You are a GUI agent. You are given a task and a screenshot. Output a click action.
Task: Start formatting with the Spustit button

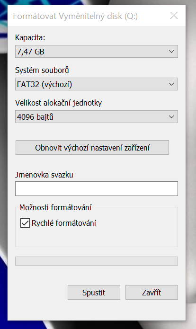click(x=94, y=292)
